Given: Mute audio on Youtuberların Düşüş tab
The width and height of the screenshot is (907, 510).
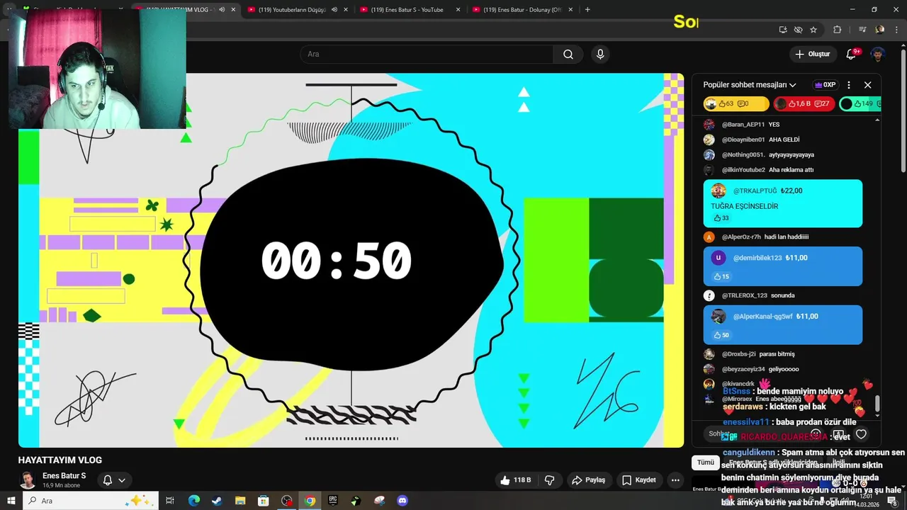Looking at the screenshot, I should (334, 10).
